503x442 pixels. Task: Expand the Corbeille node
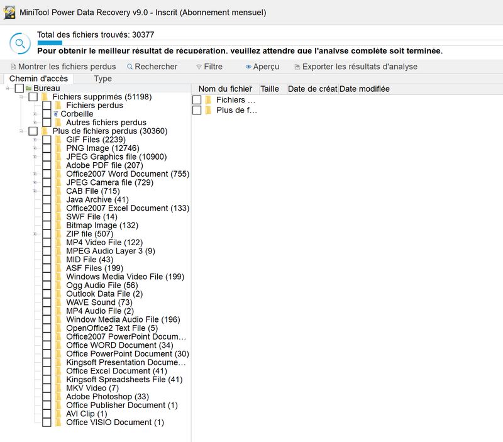35,114
